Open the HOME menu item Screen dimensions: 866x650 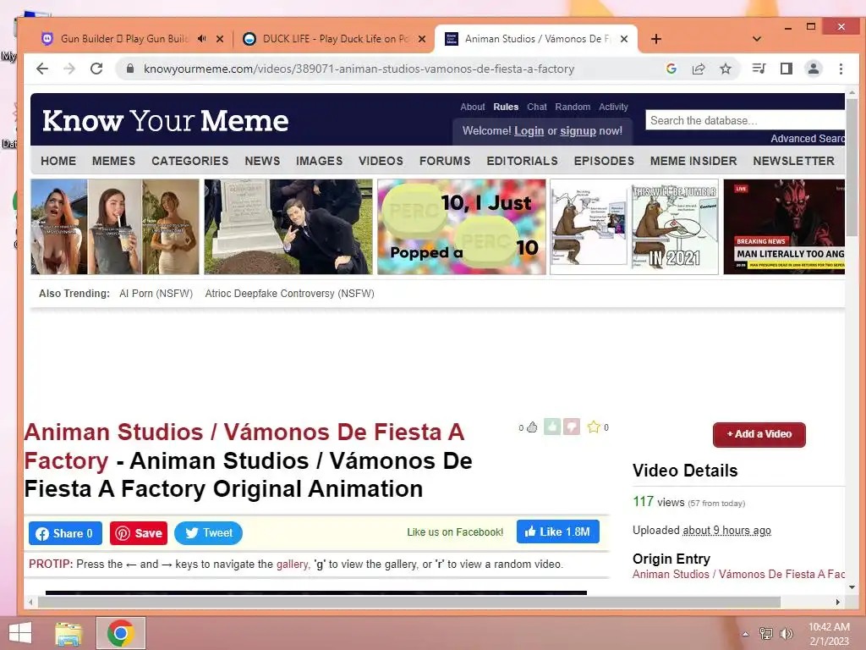coord(58,161)
